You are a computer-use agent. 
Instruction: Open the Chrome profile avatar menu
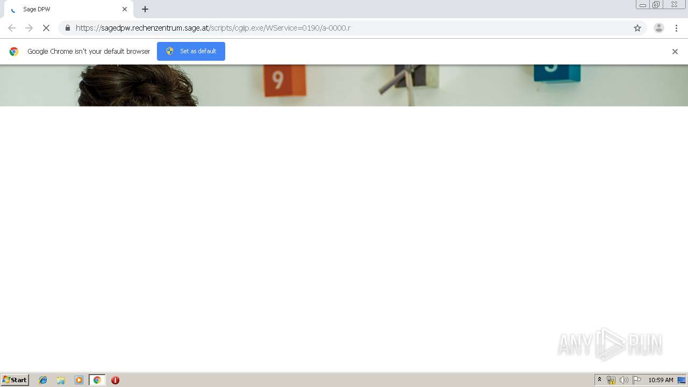pyautogui.click(x=659, y=28)
